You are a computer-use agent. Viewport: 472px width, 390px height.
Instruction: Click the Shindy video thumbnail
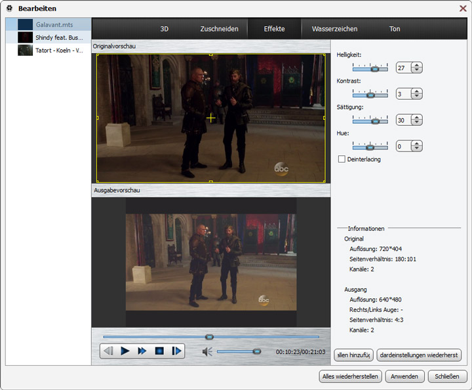pos(26,37)
